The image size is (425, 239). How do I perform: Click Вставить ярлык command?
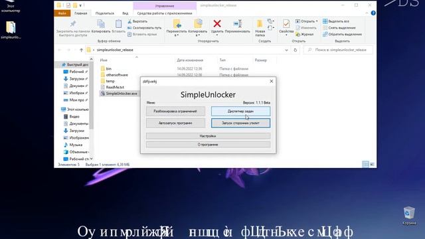tap(142, 34)
